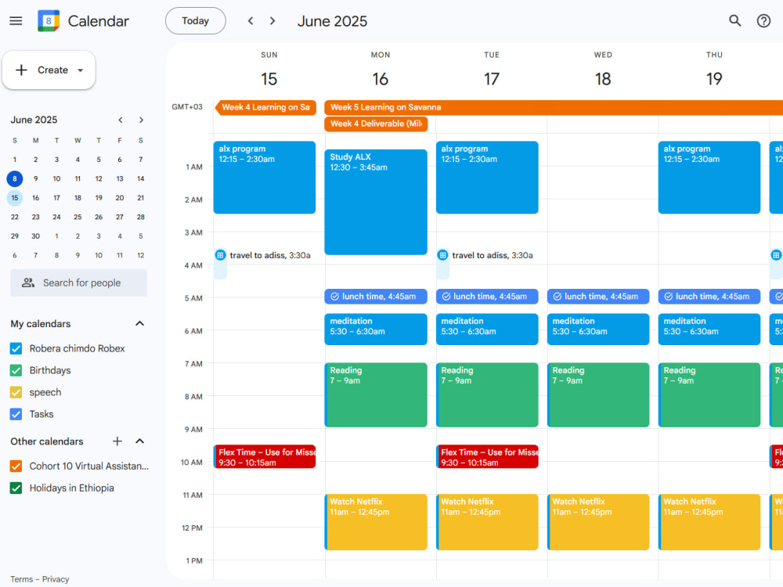783x587 pixels.
Task: Toggle Cohort 10 Virtual Assistant calendar checkbox
Action: coord(16,466)
